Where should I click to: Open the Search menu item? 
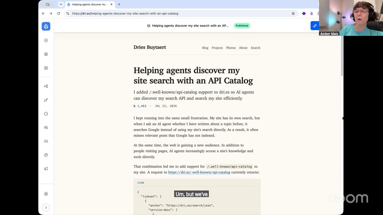click(x=256, y=48)
